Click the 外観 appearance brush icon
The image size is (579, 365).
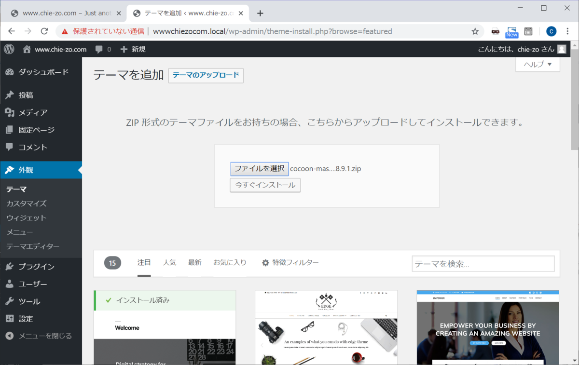pyautogui.click(x=10, y=169)
